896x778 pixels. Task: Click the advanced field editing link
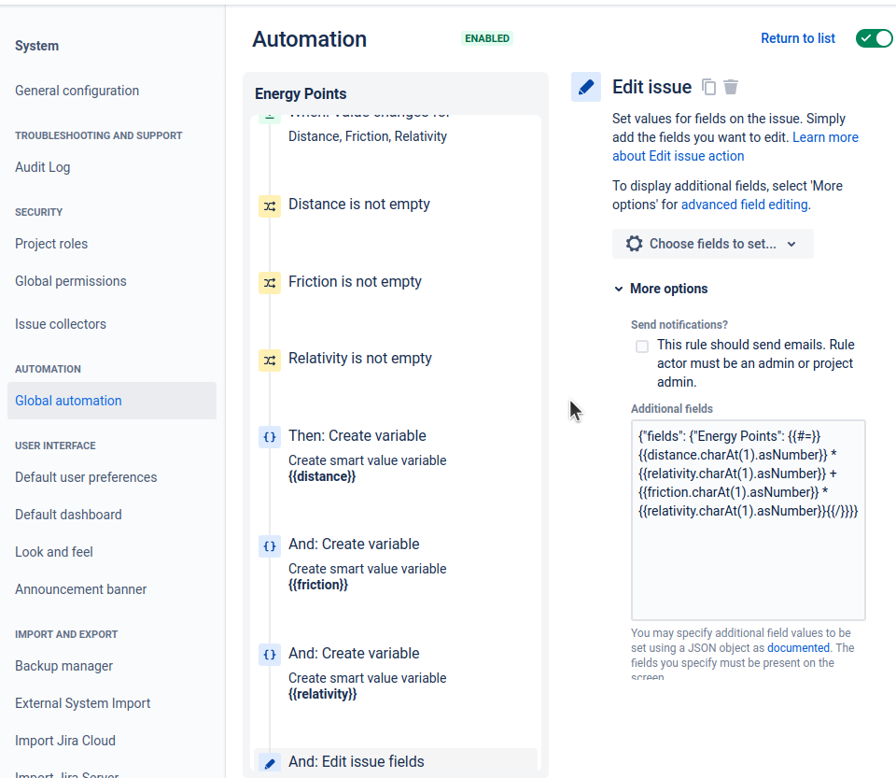[x=744, y=204]
